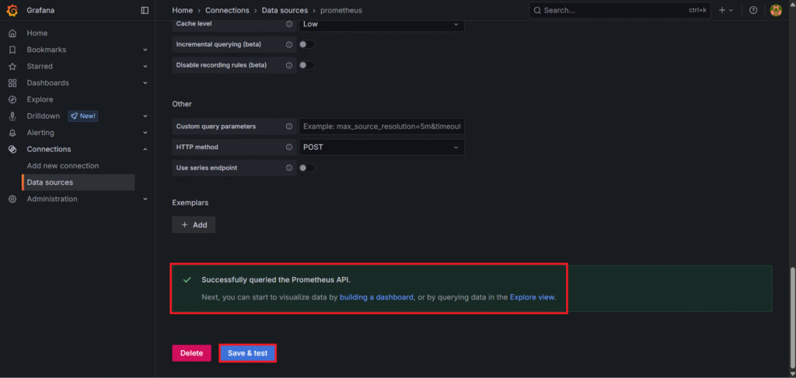The width and height of the screenshot is (796, 378).
Task: Select Data sources in the sidebar
Action: pyautogui.click(x=79, y=182)
